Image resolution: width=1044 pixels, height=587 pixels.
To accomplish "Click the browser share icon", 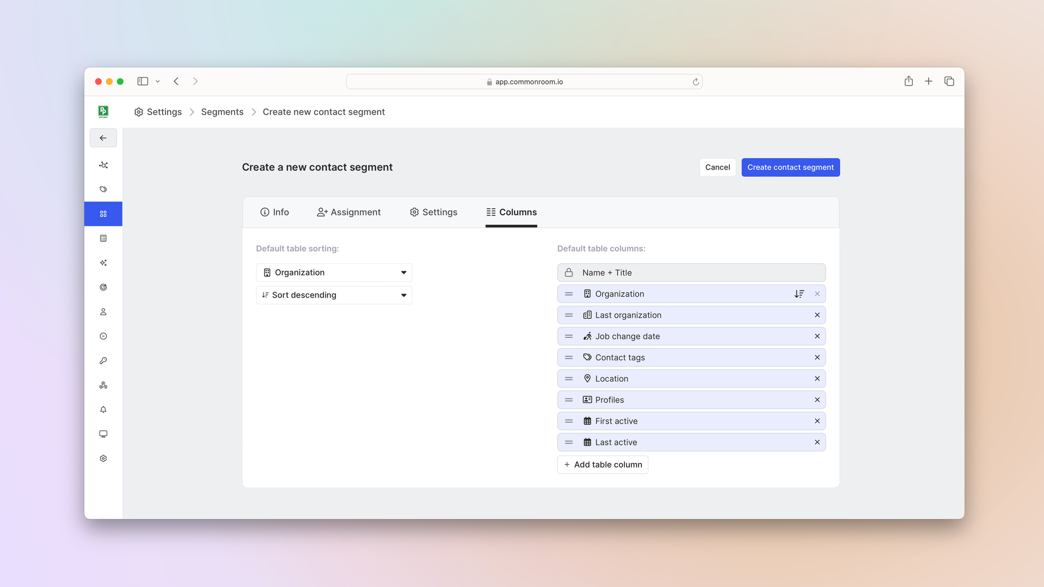I will pyautogui.click(x=908, y=81).
